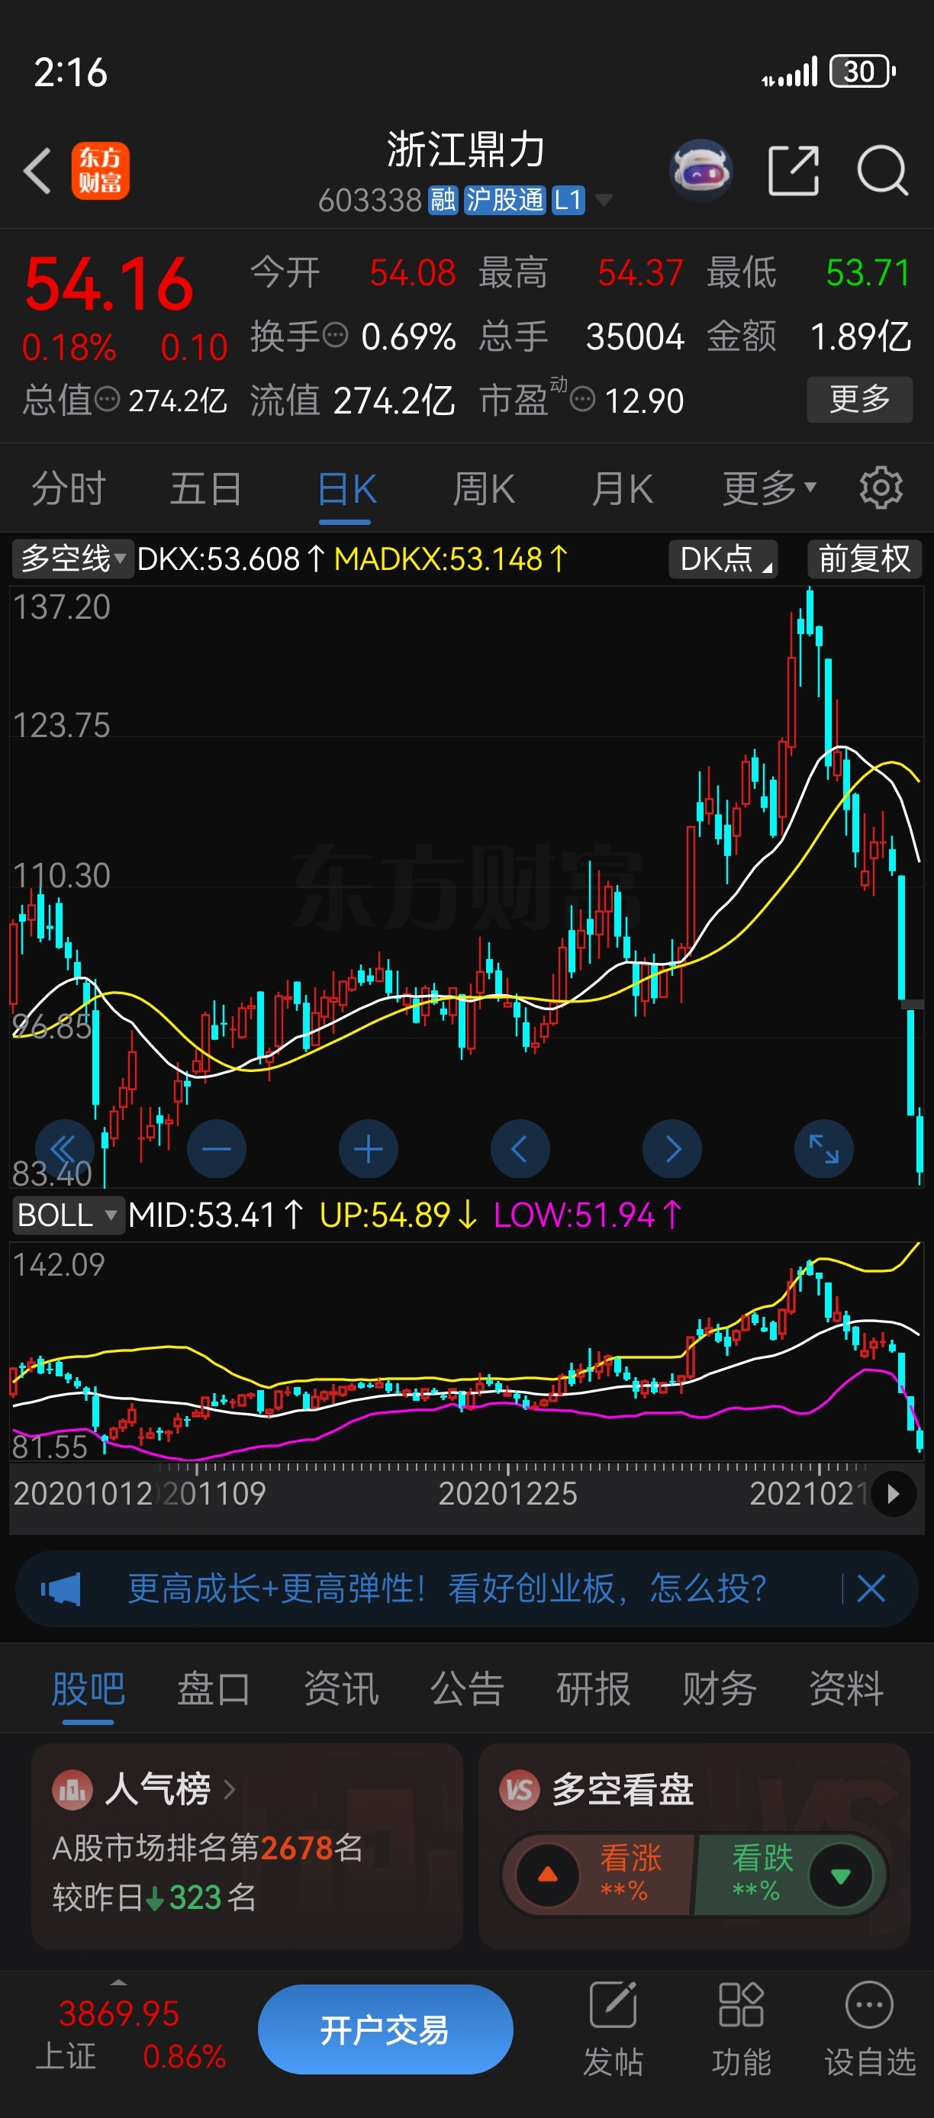Open the 盘口 tab
The image size is (934, 2118).
214,1688
